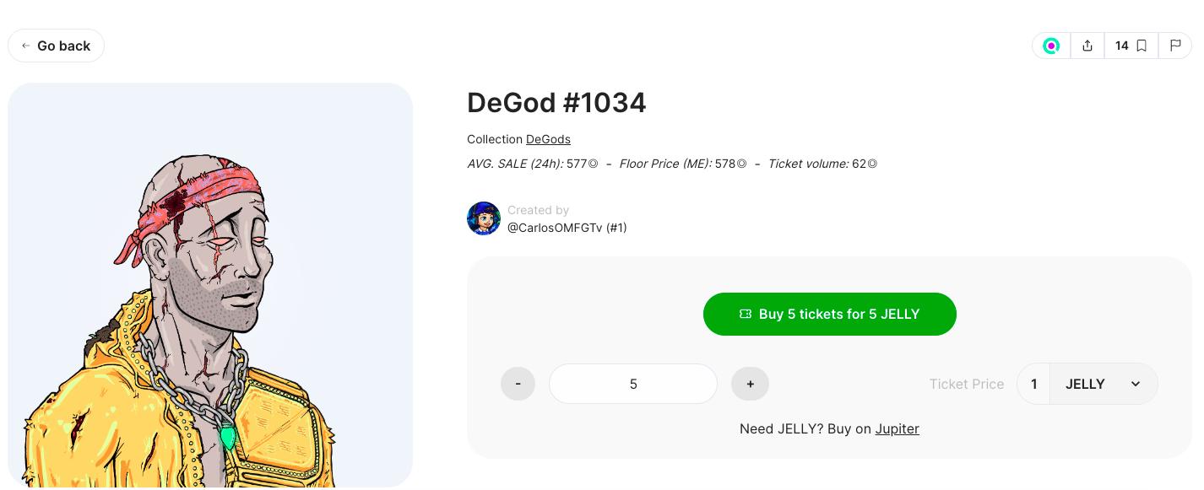Click the left arrow in Go back
The image size is (1204, 490).
[26, 46]
